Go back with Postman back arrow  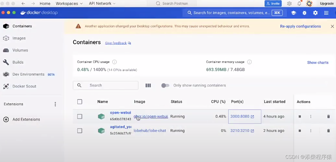(x=23, y=4)
